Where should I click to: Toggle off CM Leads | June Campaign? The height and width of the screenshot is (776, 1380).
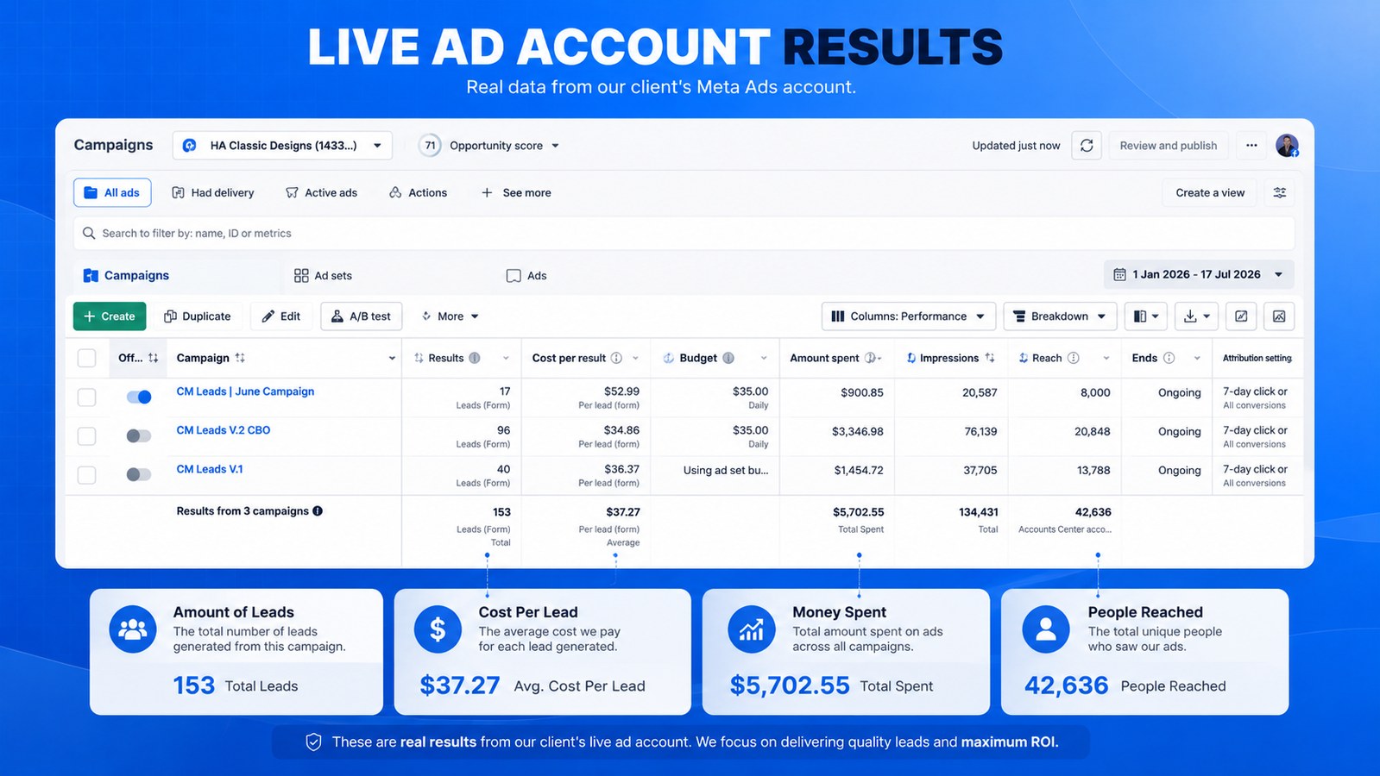pyautogui.click(x=139, y=397)
